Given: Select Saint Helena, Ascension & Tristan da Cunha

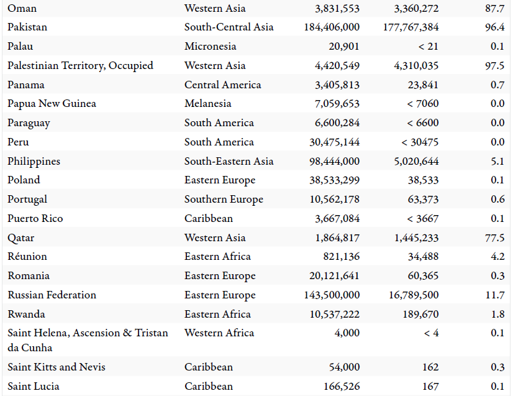Looking at the screenshot, I should 88,340.
